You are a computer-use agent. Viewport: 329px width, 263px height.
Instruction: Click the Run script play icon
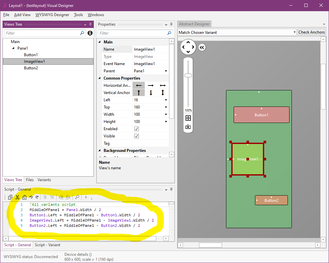pyautogui.click(x=86, y=197)
